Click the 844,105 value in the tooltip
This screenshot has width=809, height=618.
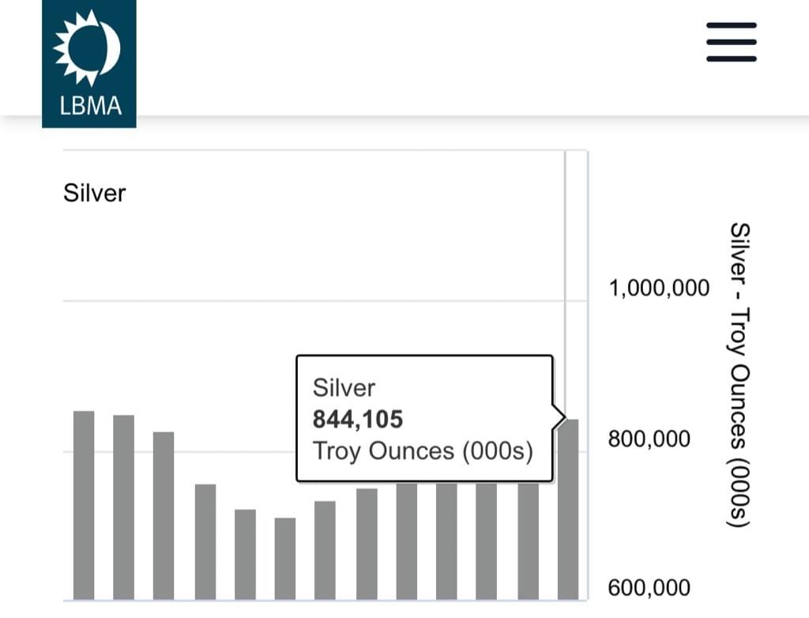pos(358,419)
